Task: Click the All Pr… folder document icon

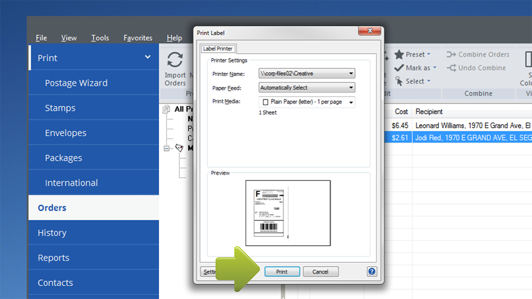Action: (x=166, y=109)
